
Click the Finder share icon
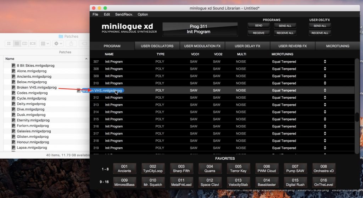point(71,43)
